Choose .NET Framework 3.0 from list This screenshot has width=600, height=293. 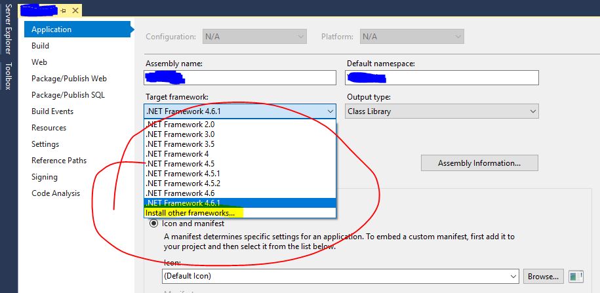[x=240, y=134]
